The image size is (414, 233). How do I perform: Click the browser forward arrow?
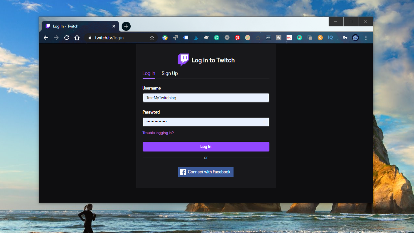(56, 38)
